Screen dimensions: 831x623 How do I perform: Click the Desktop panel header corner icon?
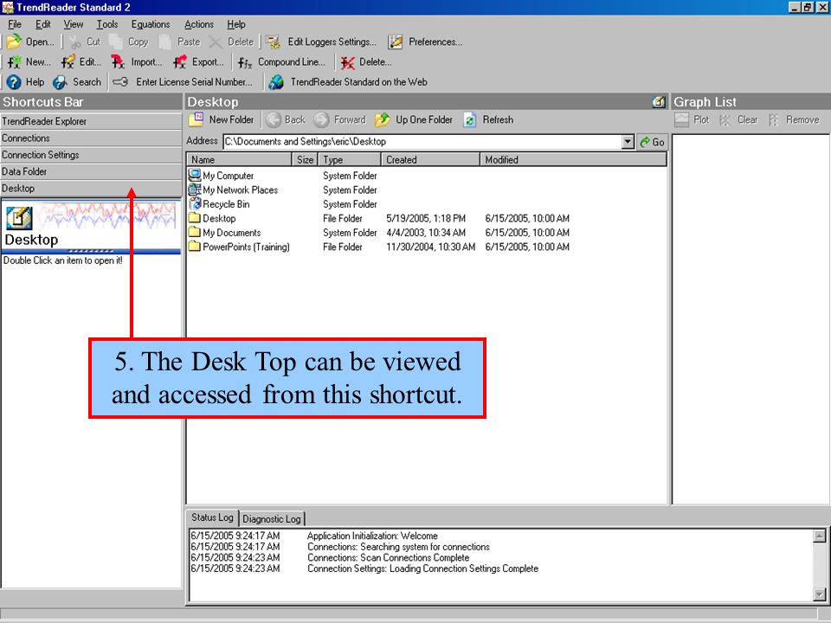coord(659,102)
